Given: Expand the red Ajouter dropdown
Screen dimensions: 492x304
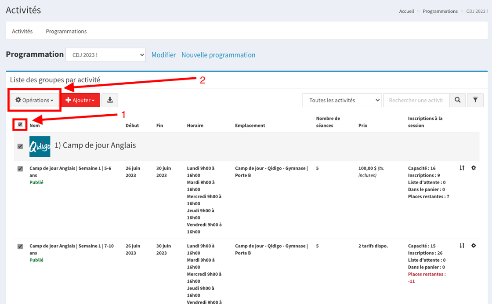Looking at the screenshot, I should [80, 100].
